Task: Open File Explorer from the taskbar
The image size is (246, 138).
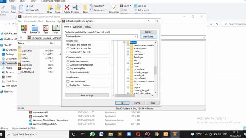Action: 111,134
